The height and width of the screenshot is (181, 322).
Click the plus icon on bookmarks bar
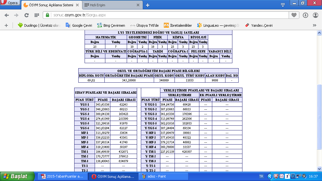pyautogui.click(x=6, y=25)
